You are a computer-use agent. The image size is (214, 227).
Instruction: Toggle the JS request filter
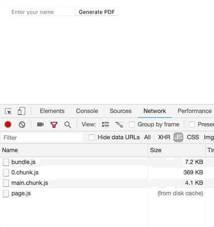[178, 137]
